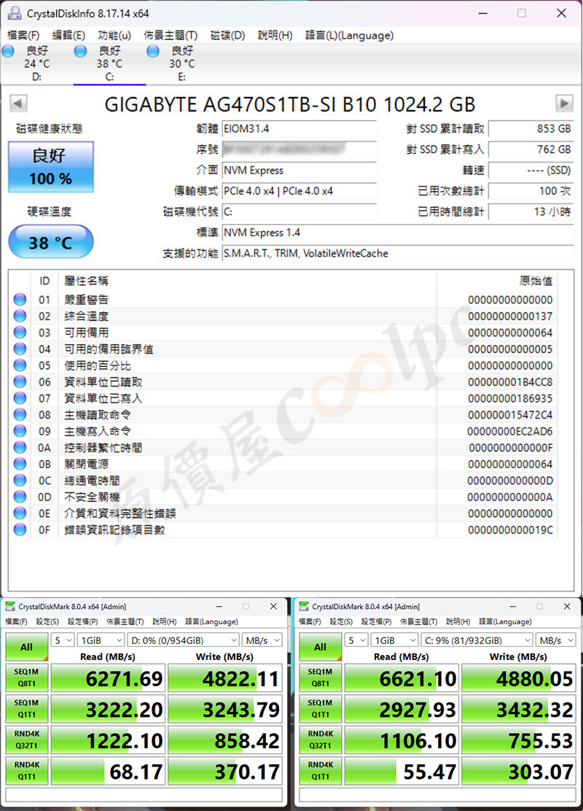Go to previous disk with left arrow
Screen dimensions: 583x811
click(x=18, y=104)
